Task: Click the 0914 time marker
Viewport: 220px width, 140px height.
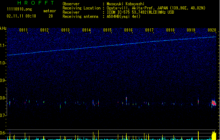Action: coord(86,30)
